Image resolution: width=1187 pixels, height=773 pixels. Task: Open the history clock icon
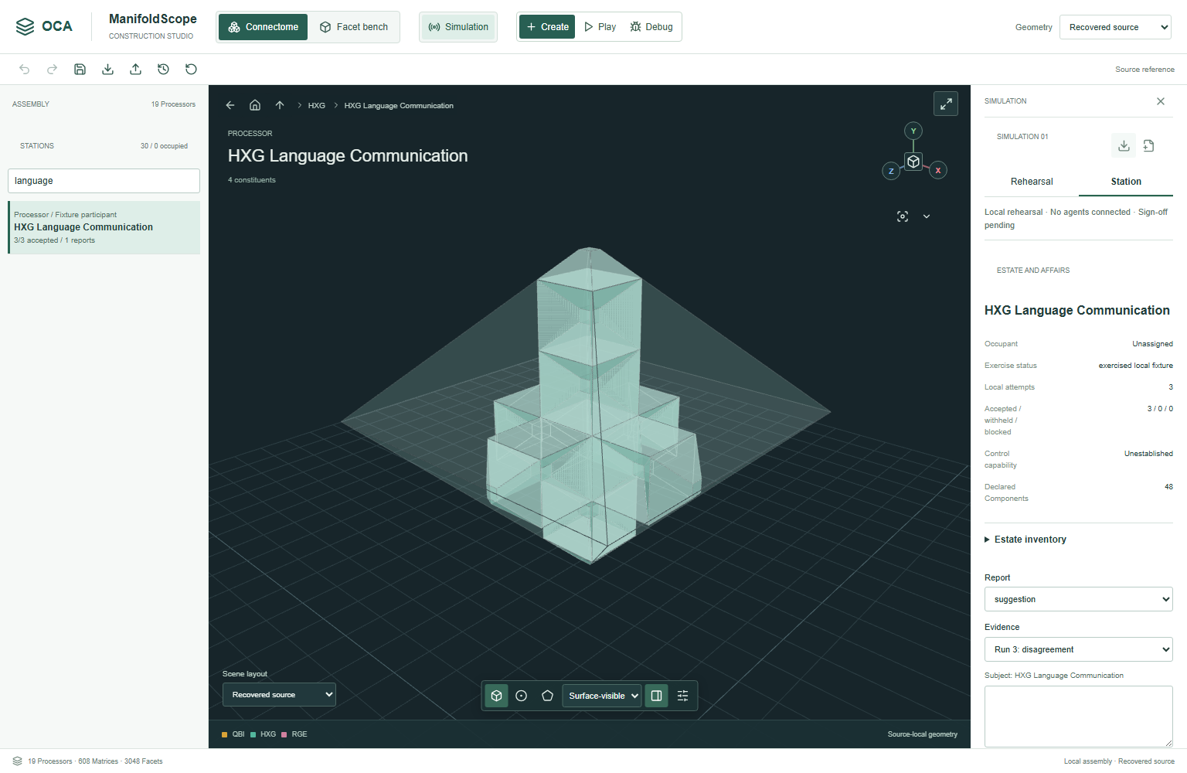point(163,70)
